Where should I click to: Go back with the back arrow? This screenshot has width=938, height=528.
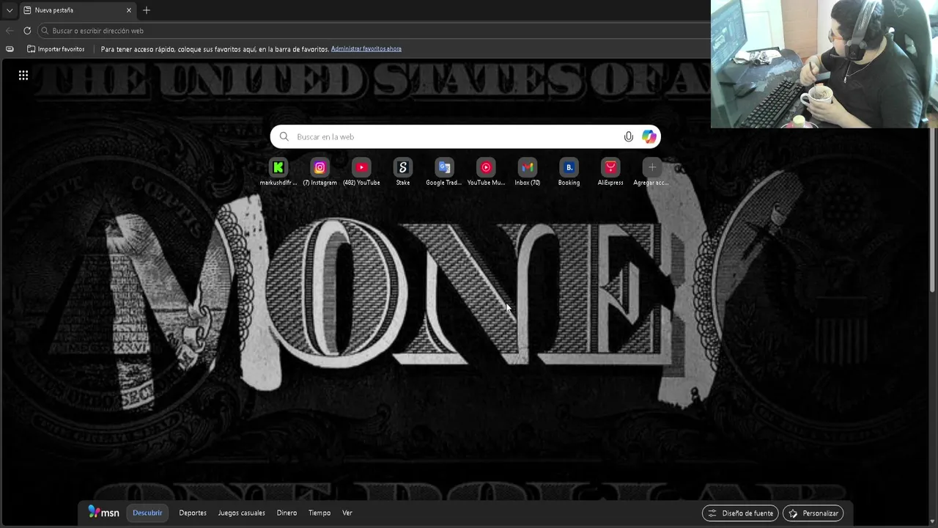pos(10,30)
